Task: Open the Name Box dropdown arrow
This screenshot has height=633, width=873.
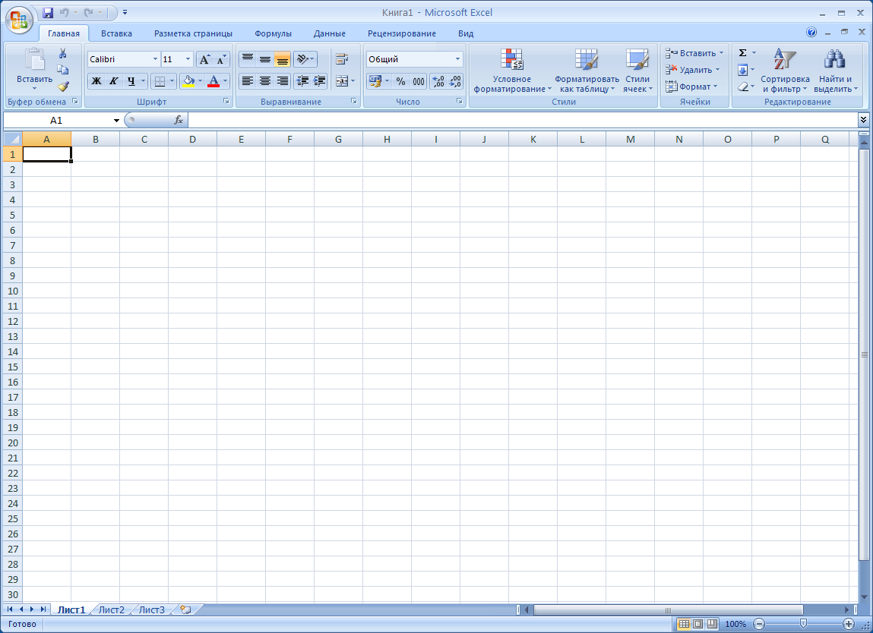Action: click(x=116, y=120)
